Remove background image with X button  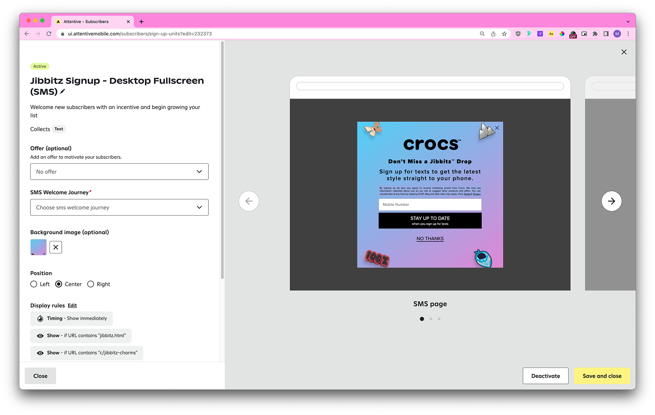click(x=56, y=247)
